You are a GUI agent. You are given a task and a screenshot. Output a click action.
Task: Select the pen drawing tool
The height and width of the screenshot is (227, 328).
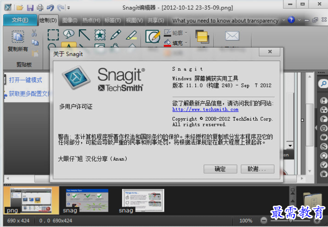[116, 35]
